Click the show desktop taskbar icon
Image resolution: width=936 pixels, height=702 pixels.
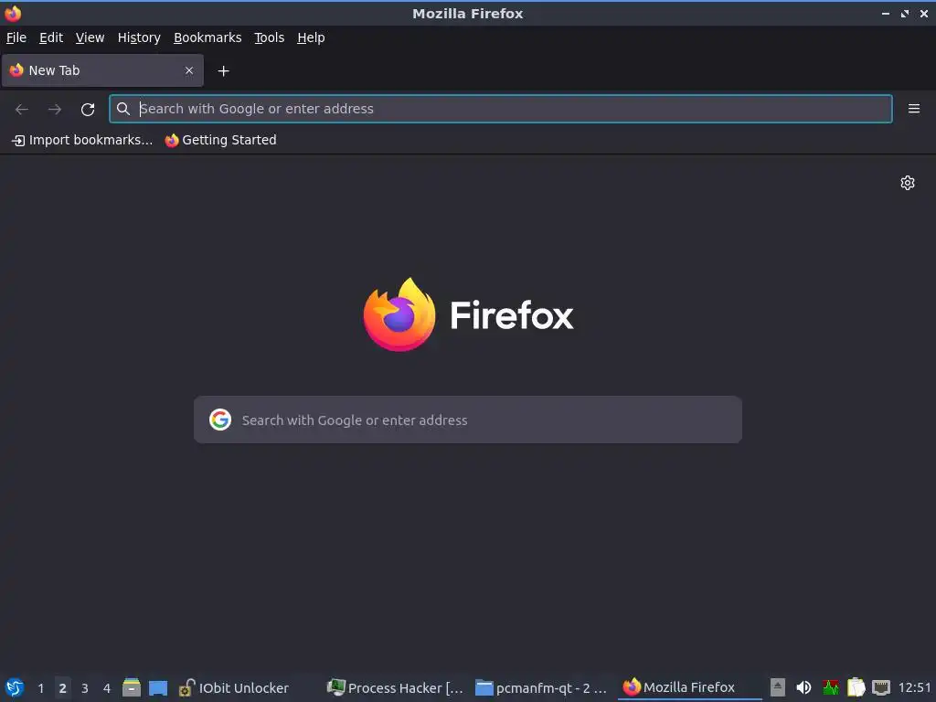(x=158, y=687)
